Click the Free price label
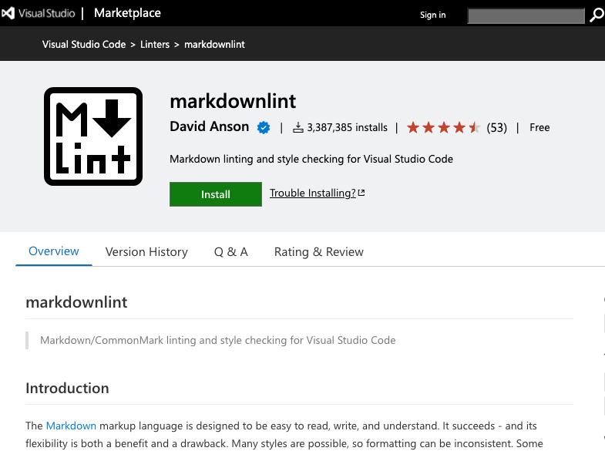The height and width of the screenshot is (451, 605). click(539, 128)
